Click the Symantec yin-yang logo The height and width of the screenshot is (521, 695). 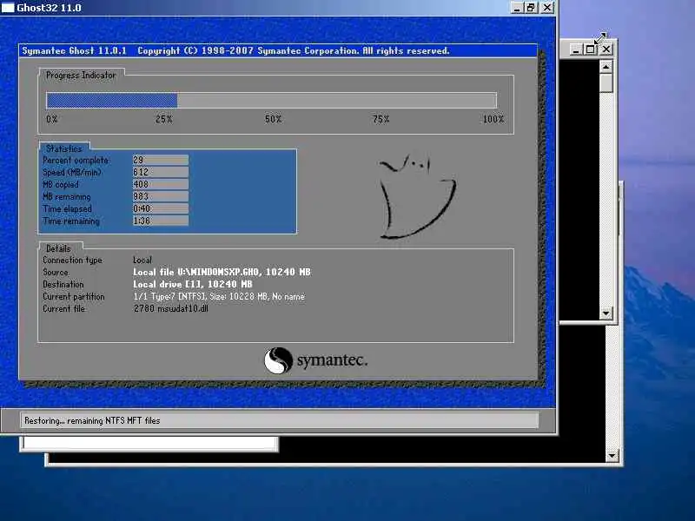pyautogui.click(x=278, y=360)
